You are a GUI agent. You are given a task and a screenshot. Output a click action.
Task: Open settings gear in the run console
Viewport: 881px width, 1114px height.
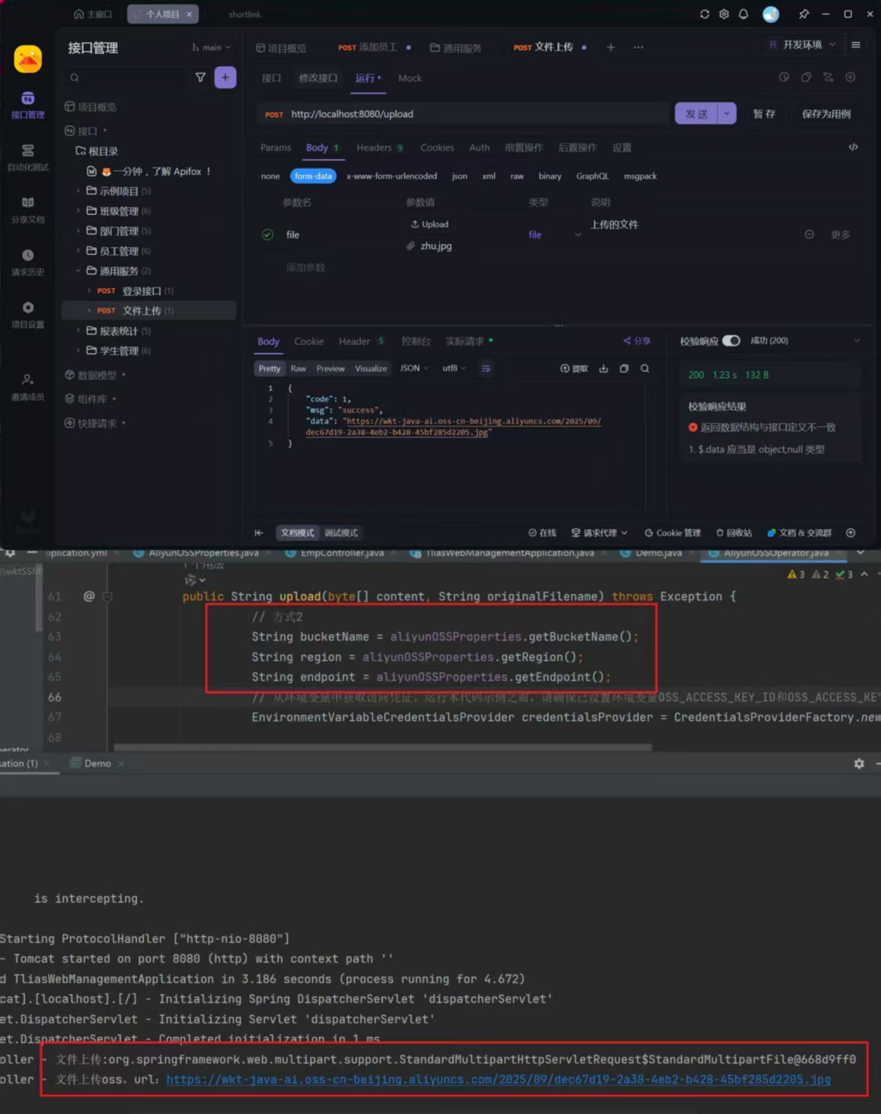(859, 763)
